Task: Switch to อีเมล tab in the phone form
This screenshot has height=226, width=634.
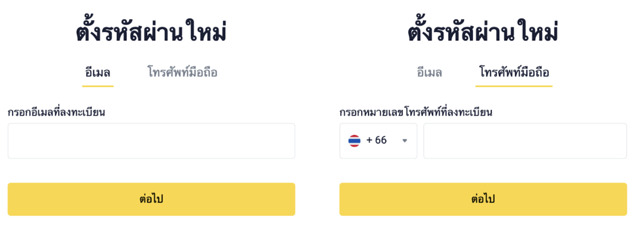Action: pos(429,73)
